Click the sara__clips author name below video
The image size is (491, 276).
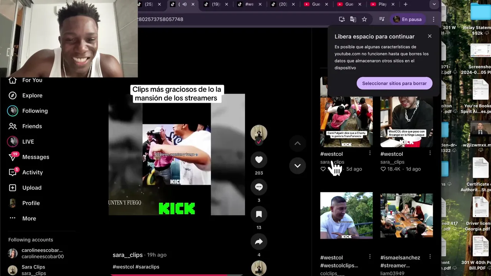(128, 255)
